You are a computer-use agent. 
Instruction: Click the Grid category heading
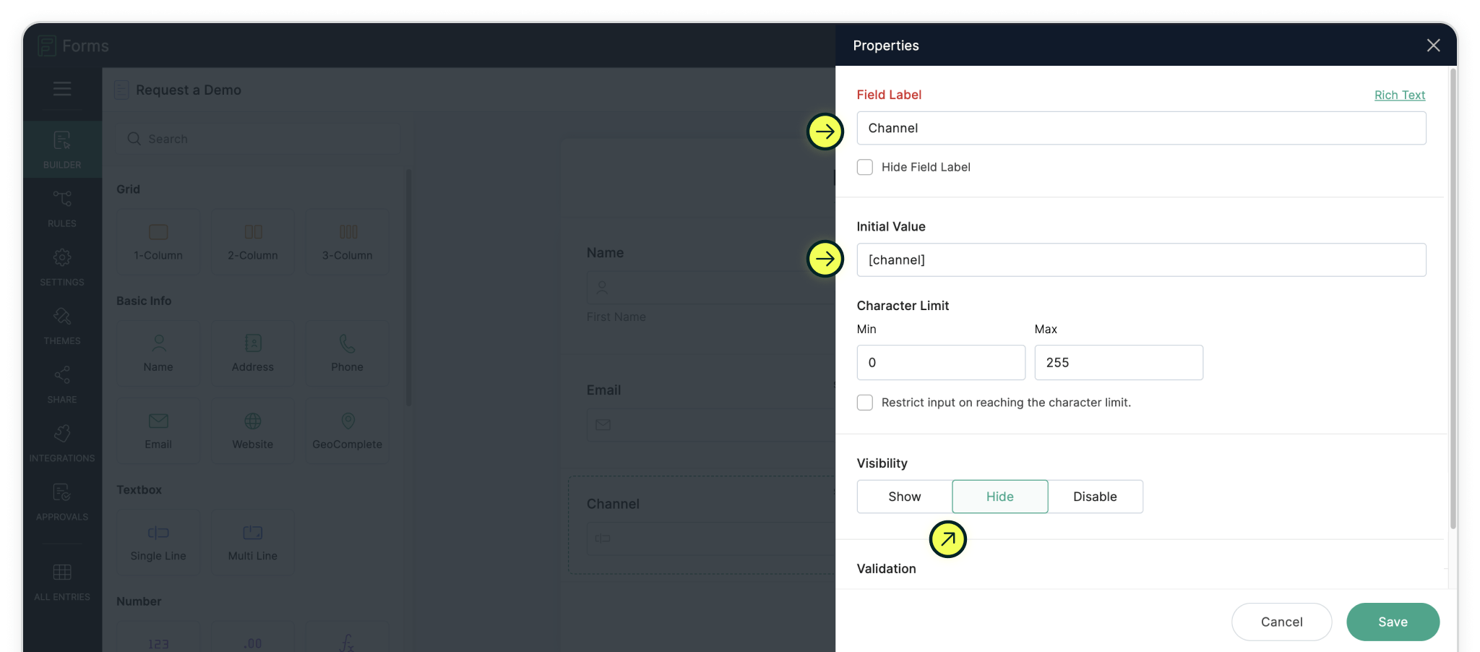pyautogui.click(x=128, y=189)
